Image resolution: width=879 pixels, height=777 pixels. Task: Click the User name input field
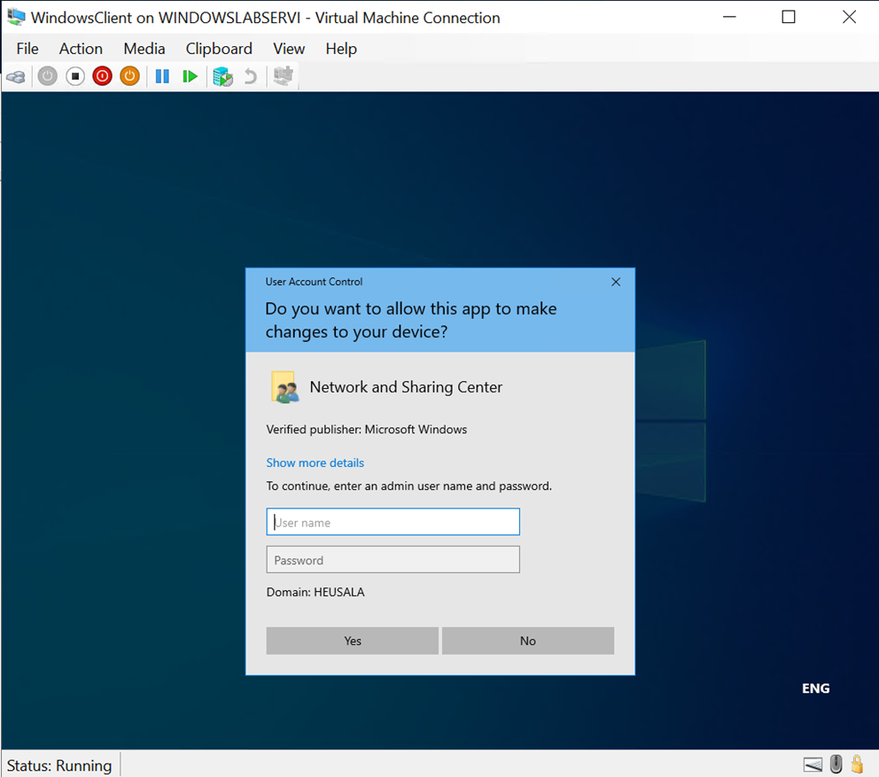(393, 522)
